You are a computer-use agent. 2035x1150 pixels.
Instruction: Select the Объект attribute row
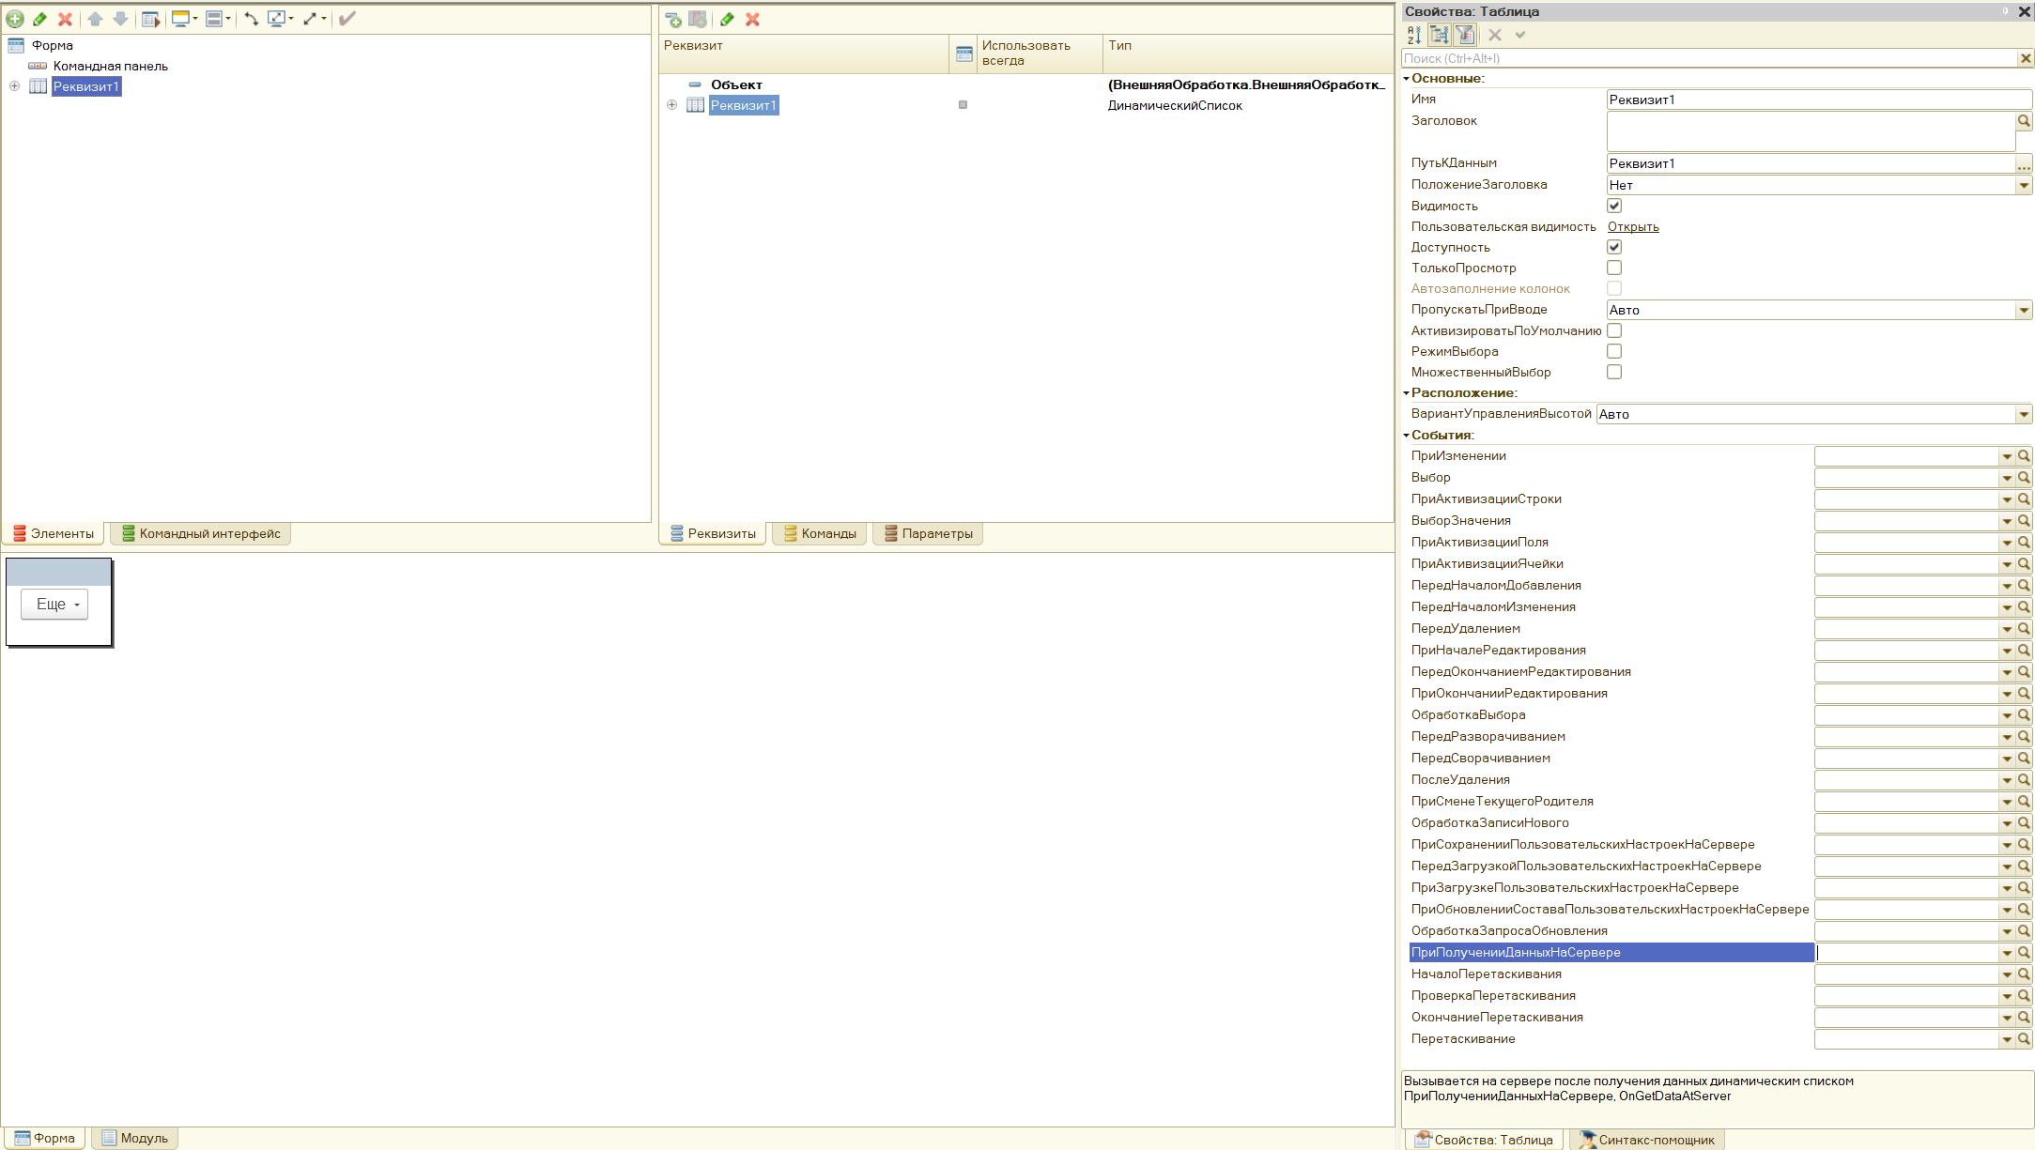[x=1026, y=84]
